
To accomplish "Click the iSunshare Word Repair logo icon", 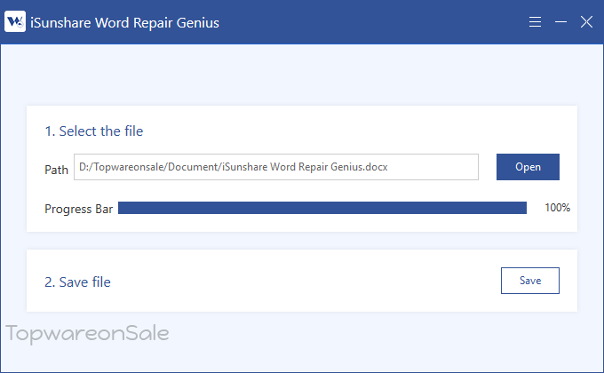I will (x=15, y=21).
